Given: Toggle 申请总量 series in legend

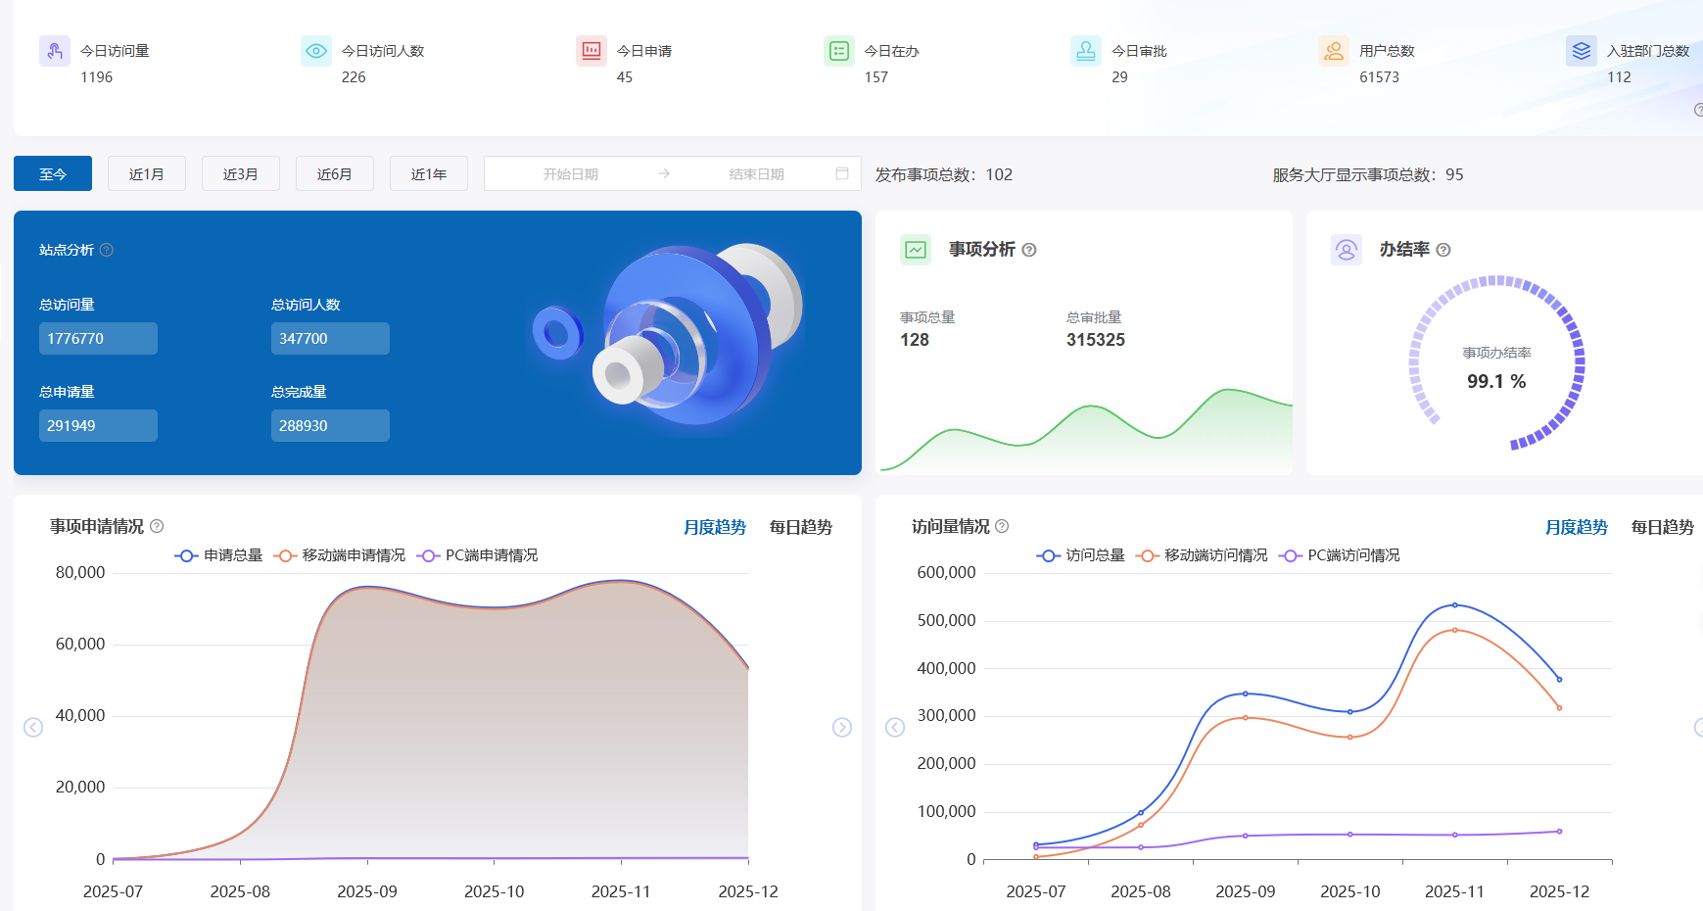Looking at the screenshot, I should pyautogui.click(x=218, y=555).
